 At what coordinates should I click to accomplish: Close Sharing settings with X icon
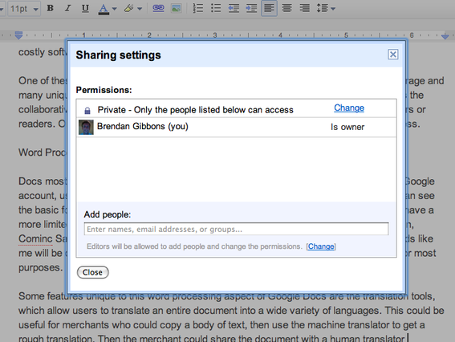pyautogui.click(x=393, y=55)
